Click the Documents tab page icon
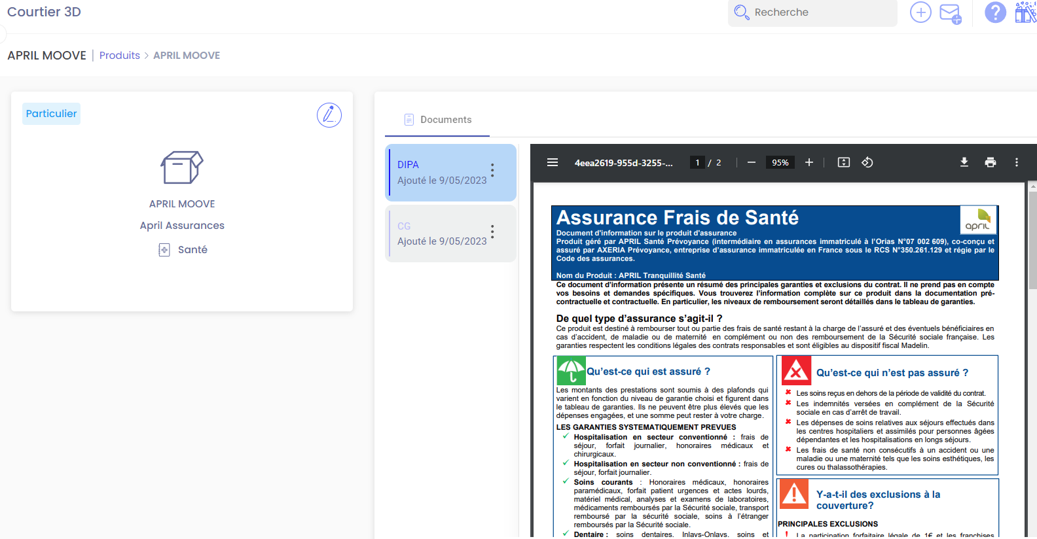 pyautogui.click(x=409, y=120)
